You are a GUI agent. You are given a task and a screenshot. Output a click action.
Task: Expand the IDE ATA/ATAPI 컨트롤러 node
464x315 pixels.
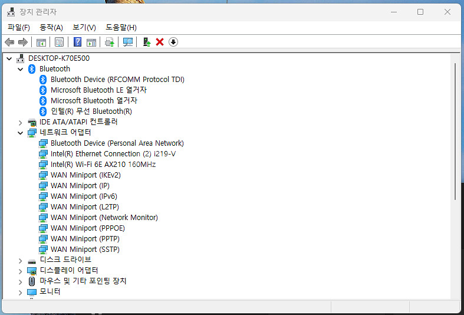(21, 122)
